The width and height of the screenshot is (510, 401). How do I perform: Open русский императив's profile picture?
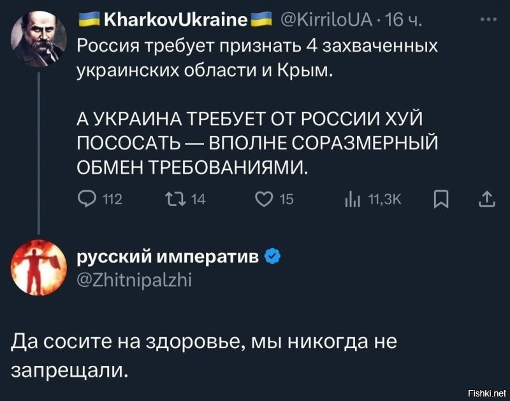37,267
